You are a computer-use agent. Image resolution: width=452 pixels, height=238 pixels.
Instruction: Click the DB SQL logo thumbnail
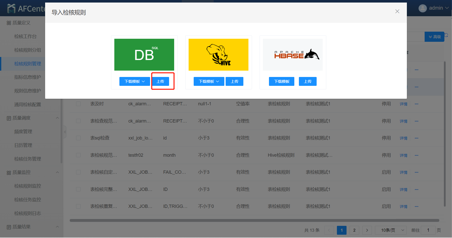pyautogui.click(x=144, y=55)
